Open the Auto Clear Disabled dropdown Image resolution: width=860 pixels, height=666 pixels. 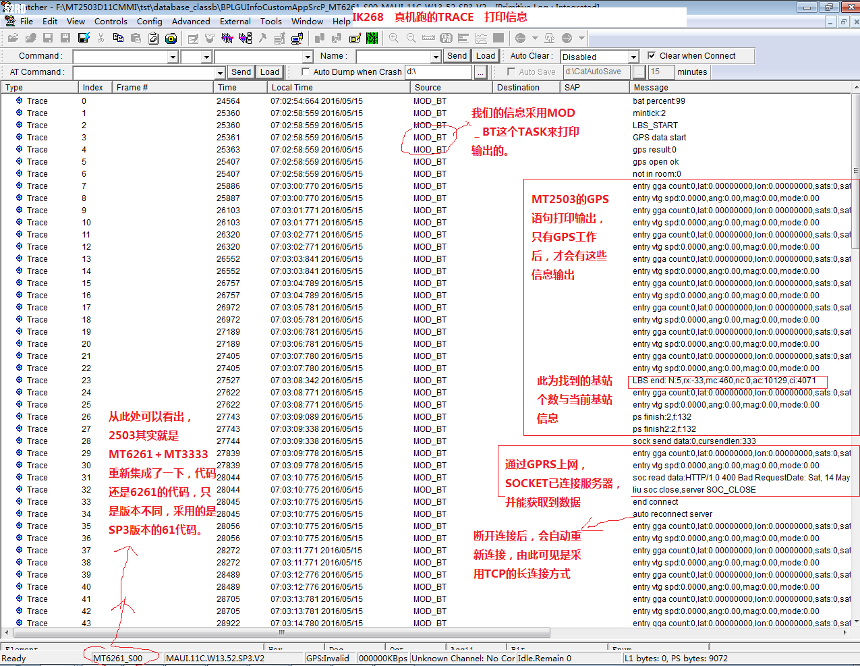click(x=633, y=57)
